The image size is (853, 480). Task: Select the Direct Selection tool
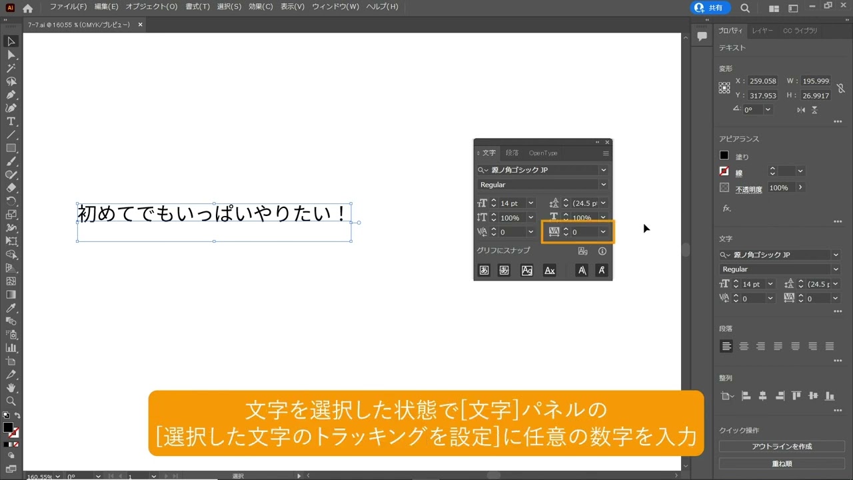point(11,55)
